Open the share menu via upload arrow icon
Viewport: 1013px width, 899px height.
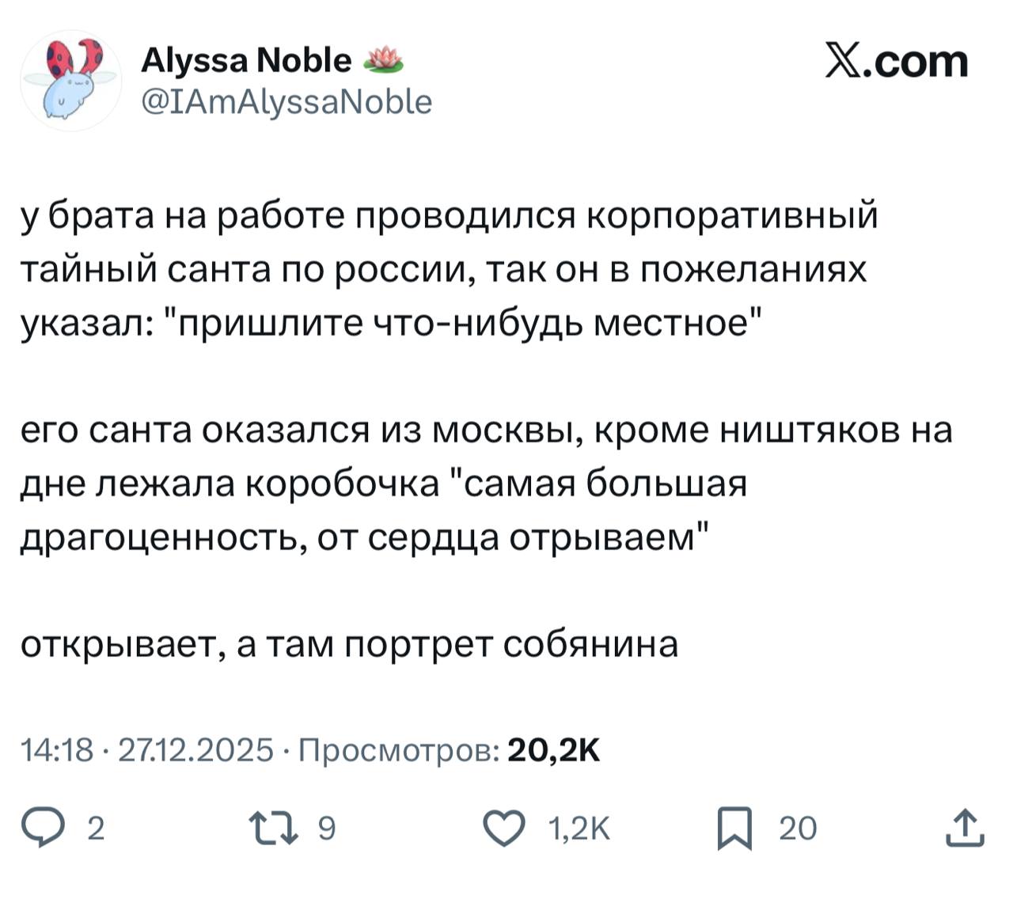click(966, 828)
